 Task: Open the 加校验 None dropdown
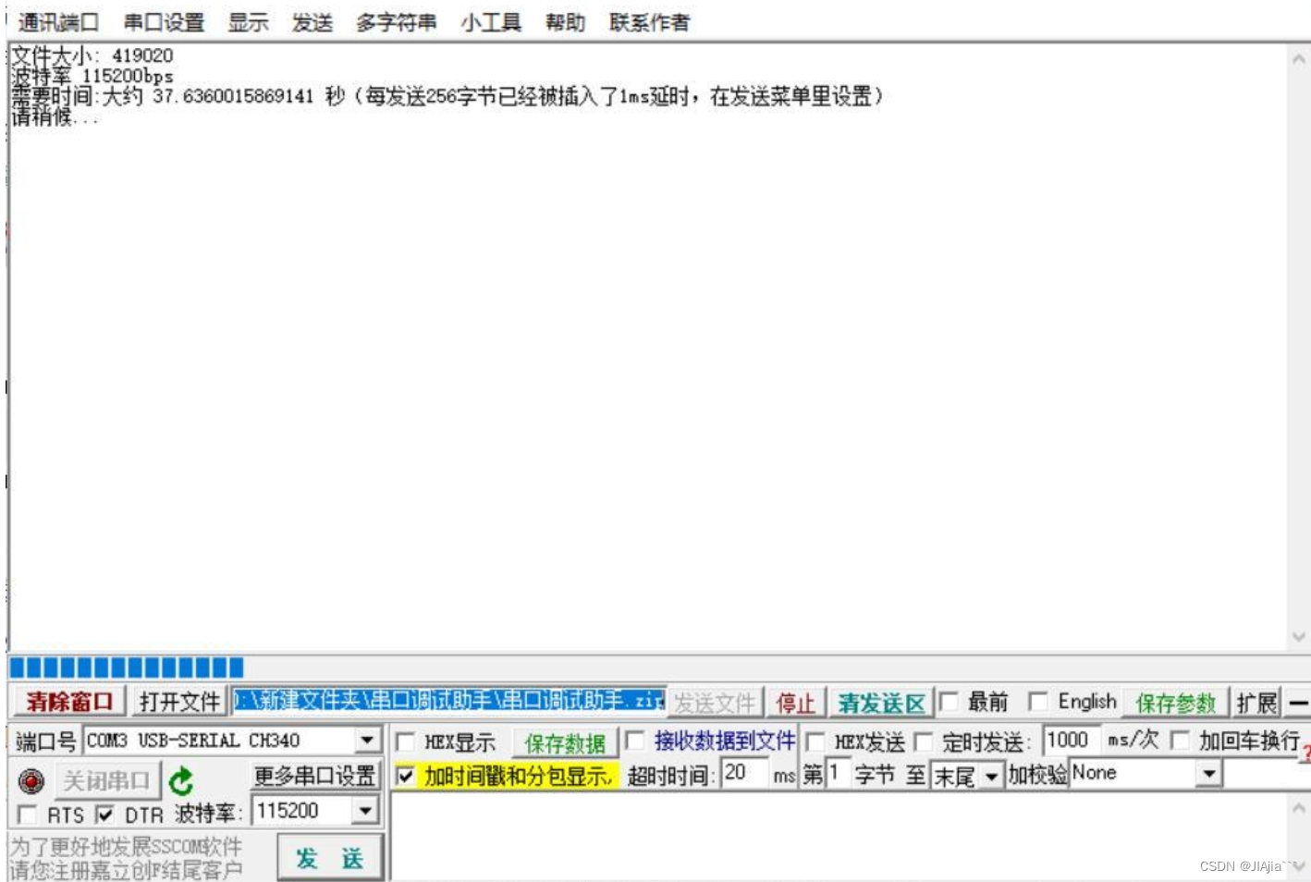[1209, 773]
